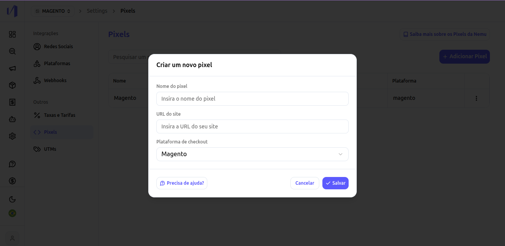This screenshot has width=505, height=246.
Task: Expand the Plataforma de checkout Magento dropdown
Action: pos(252,154)
